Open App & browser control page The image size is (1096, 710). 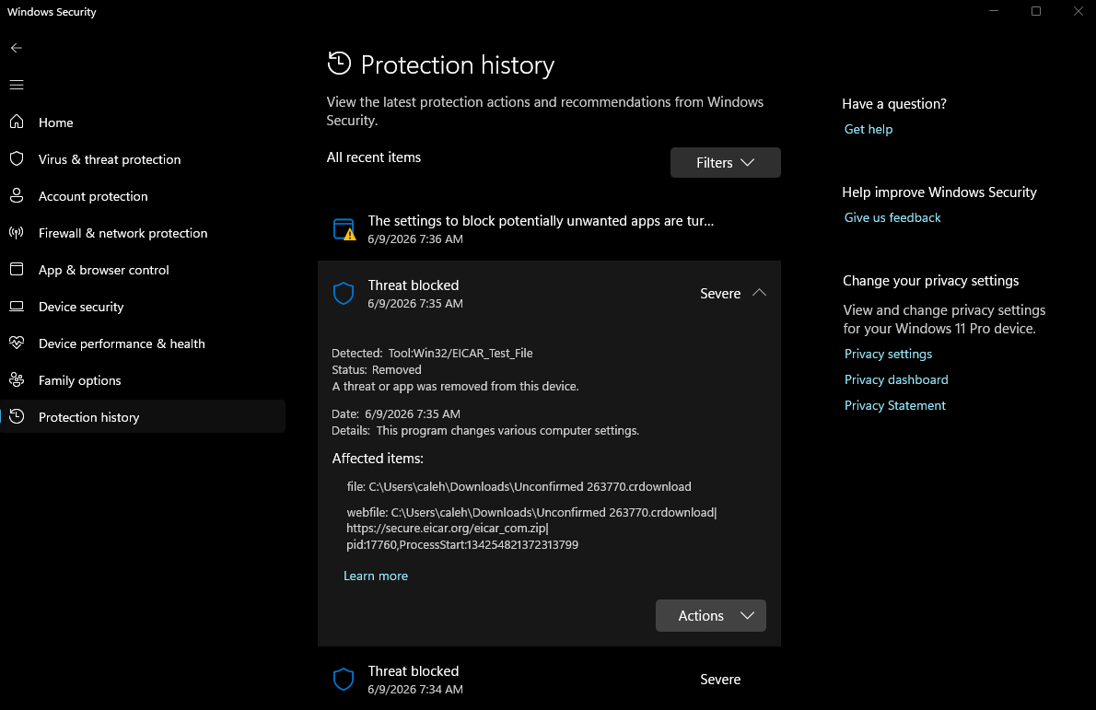tap(144, 270)
